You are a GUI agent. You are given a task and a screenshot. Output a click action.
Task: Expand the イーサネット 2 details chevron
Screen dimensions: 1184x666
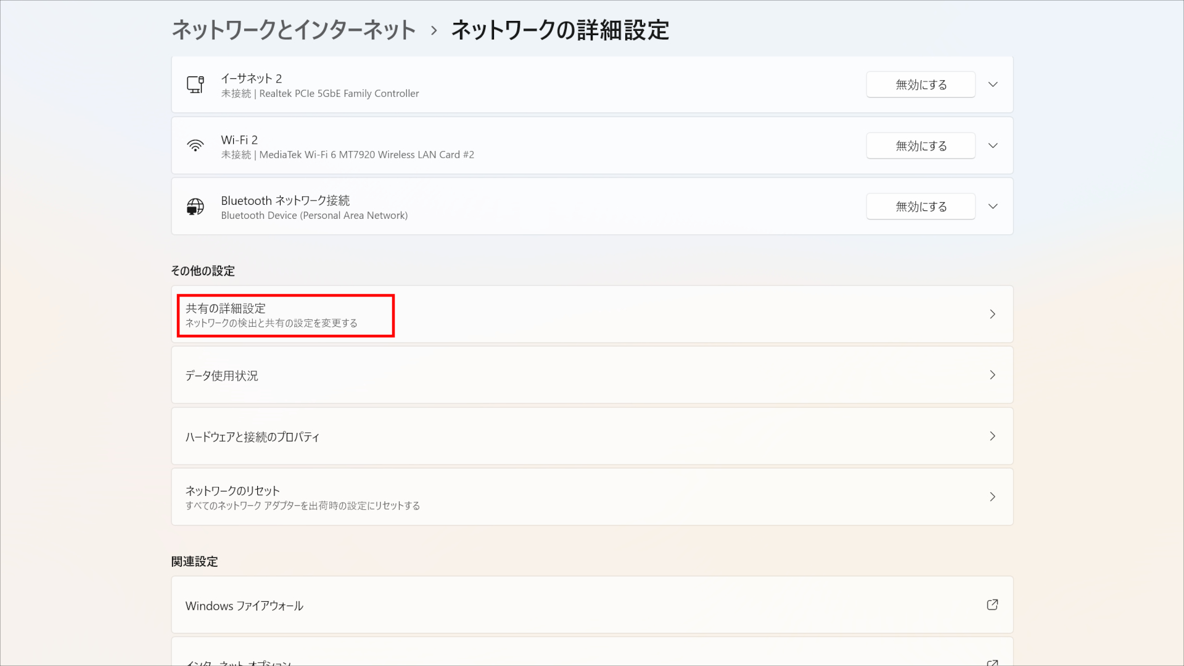coord(993,84)
